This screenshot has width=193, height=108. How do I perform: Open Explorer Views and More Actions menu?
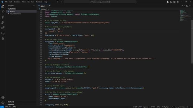coord(34,6)
